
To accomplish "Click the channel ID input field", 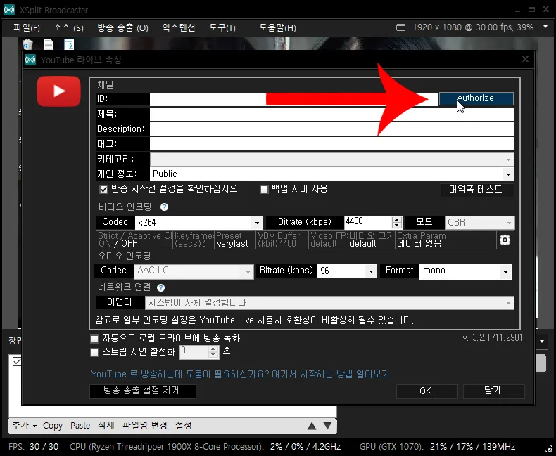I will 293,99.
